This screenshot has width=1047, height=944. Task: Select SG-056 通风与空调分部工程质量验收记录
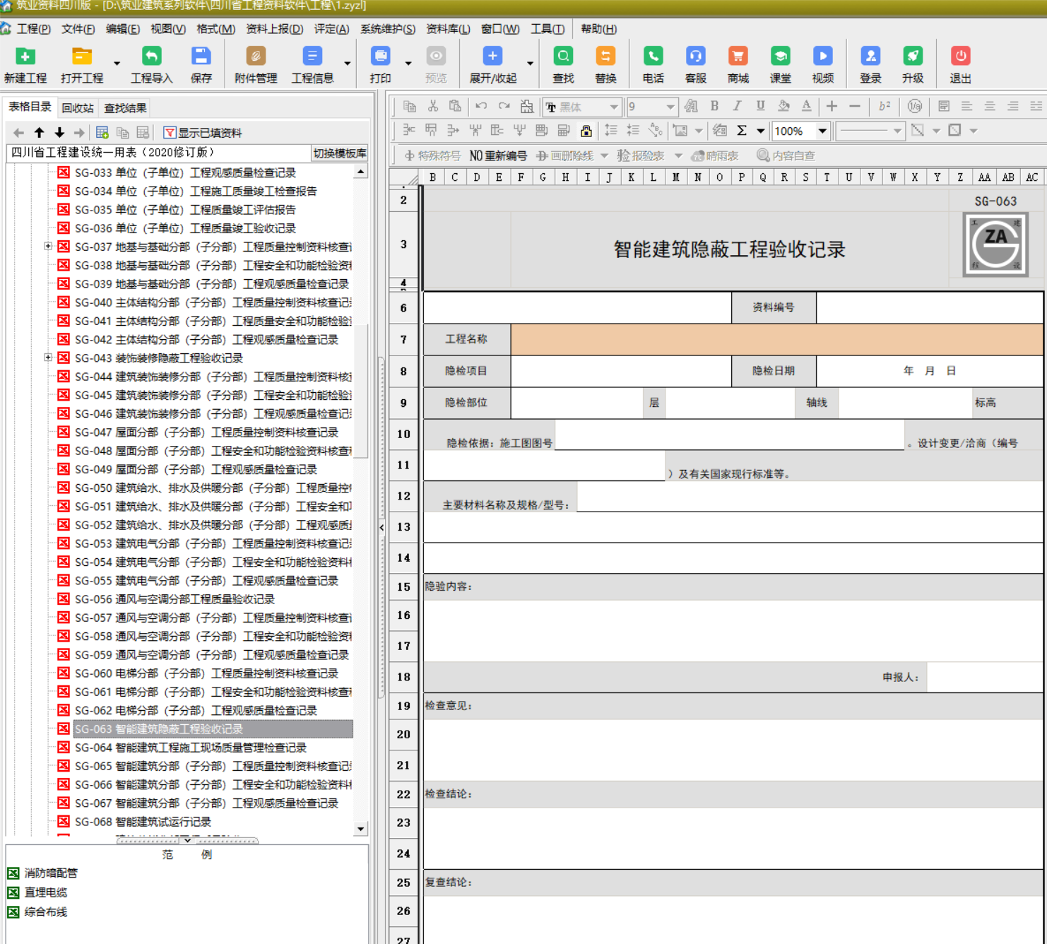174,599
